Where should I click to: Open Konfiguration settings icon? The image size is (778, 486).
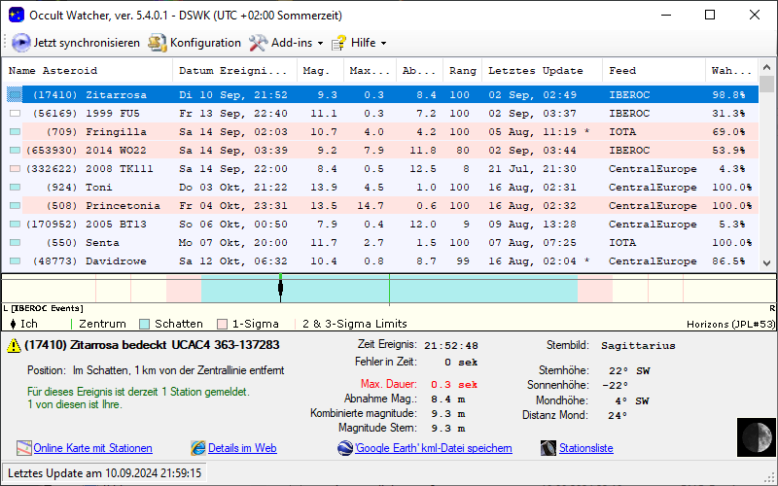pos(157,43)
